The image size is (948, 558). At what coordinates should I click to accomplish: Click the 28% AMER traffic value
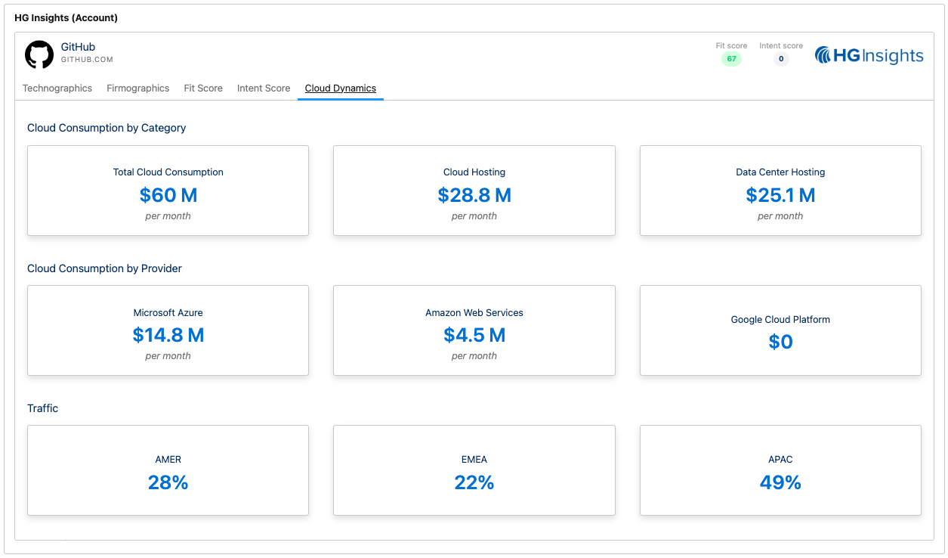(x=168, y=482)
